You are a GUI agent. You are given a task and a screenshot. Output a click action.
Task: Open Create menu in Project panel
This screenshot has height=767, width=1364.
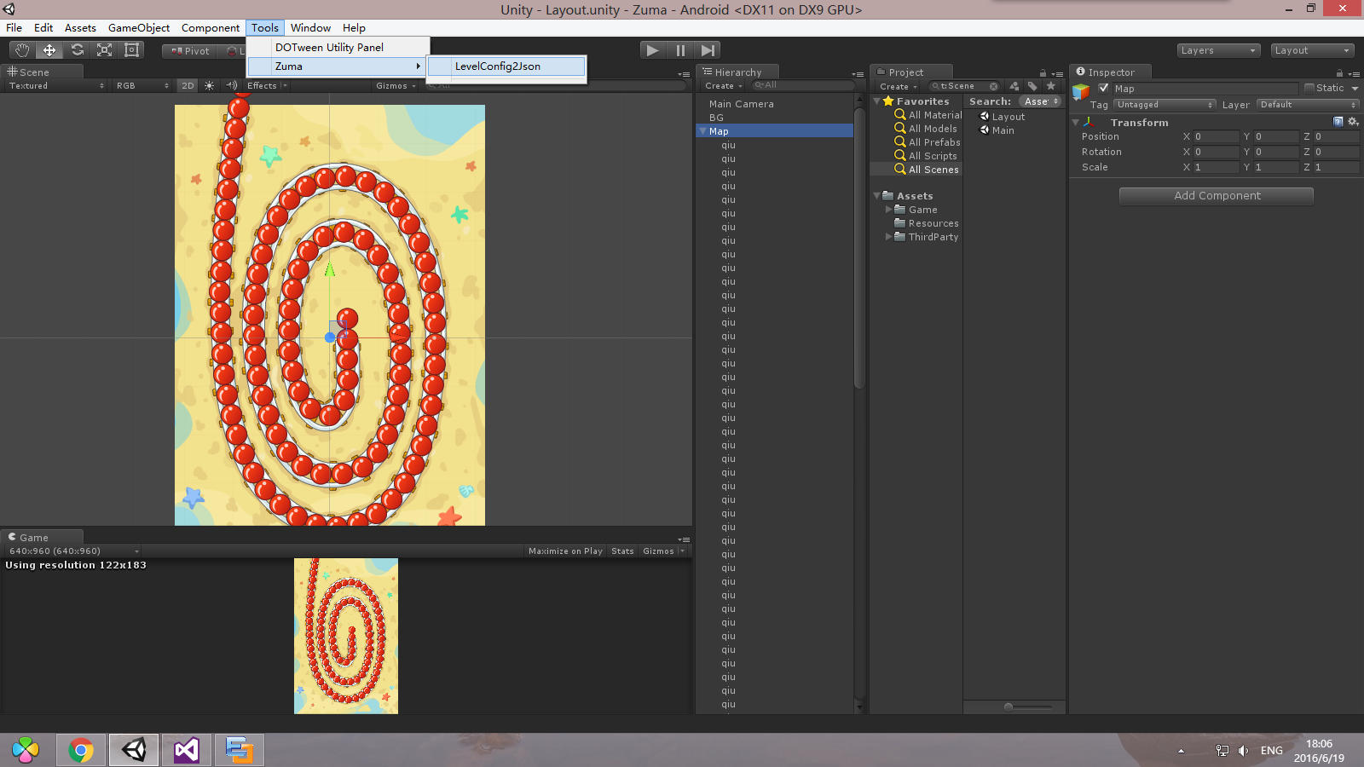[x=899, y=87]
